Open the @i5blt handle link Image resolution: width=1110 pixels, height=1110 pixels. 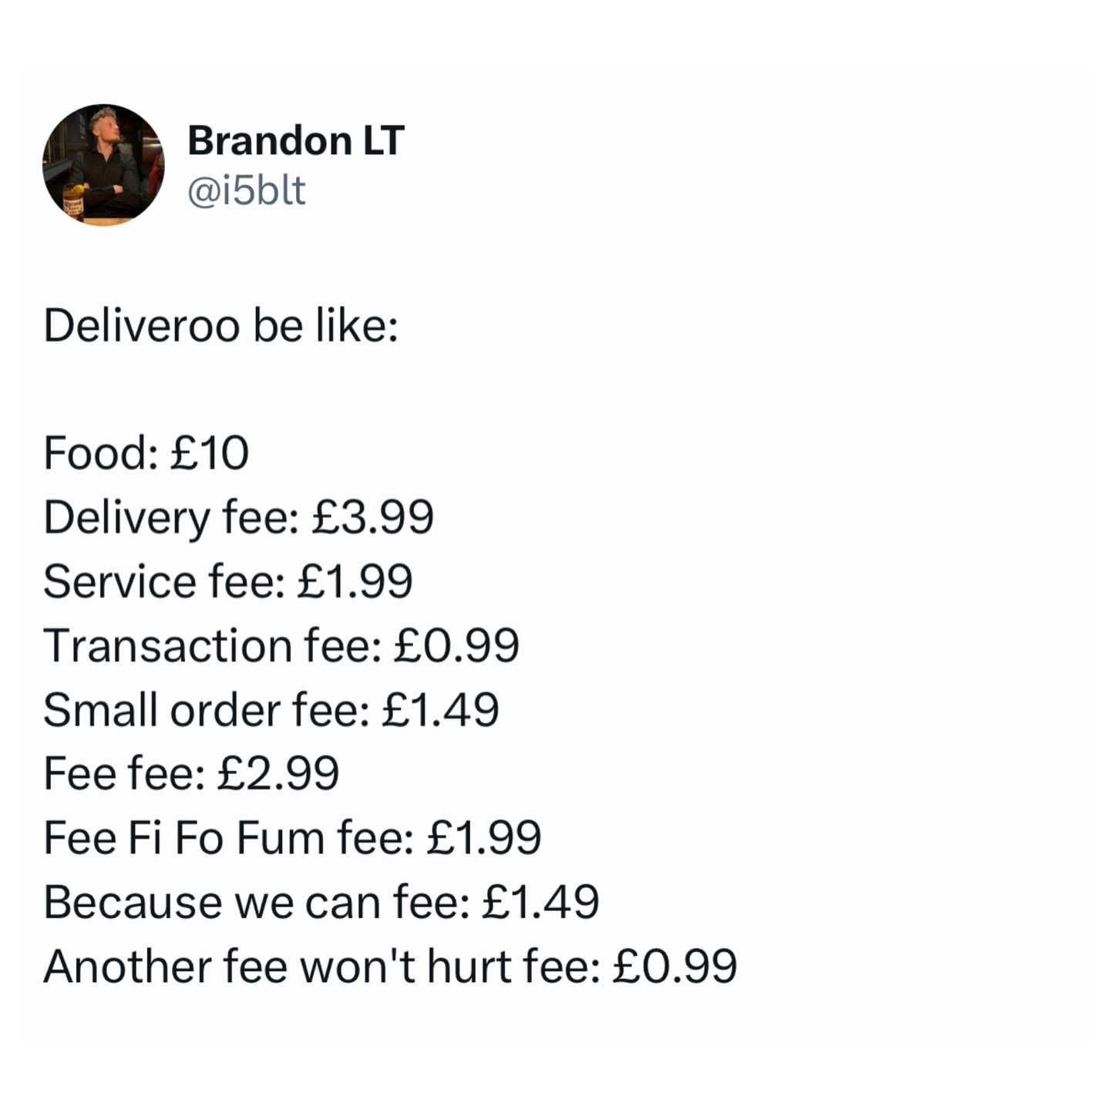(247, 190)
